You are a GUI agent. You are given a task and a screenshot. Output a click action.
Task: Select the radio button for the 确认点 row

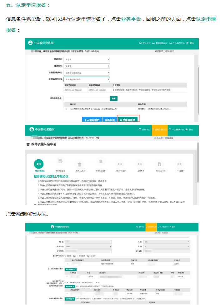point(66,109)
